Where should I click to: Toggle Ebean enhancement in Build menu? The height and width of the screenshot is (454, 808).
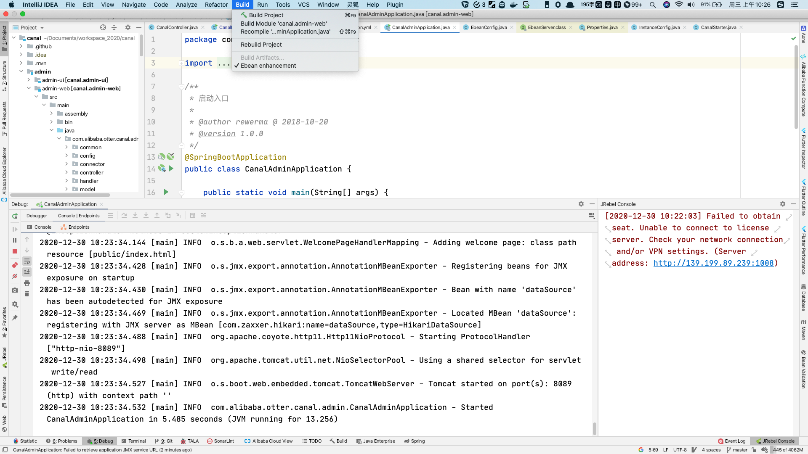pos(268,66)
